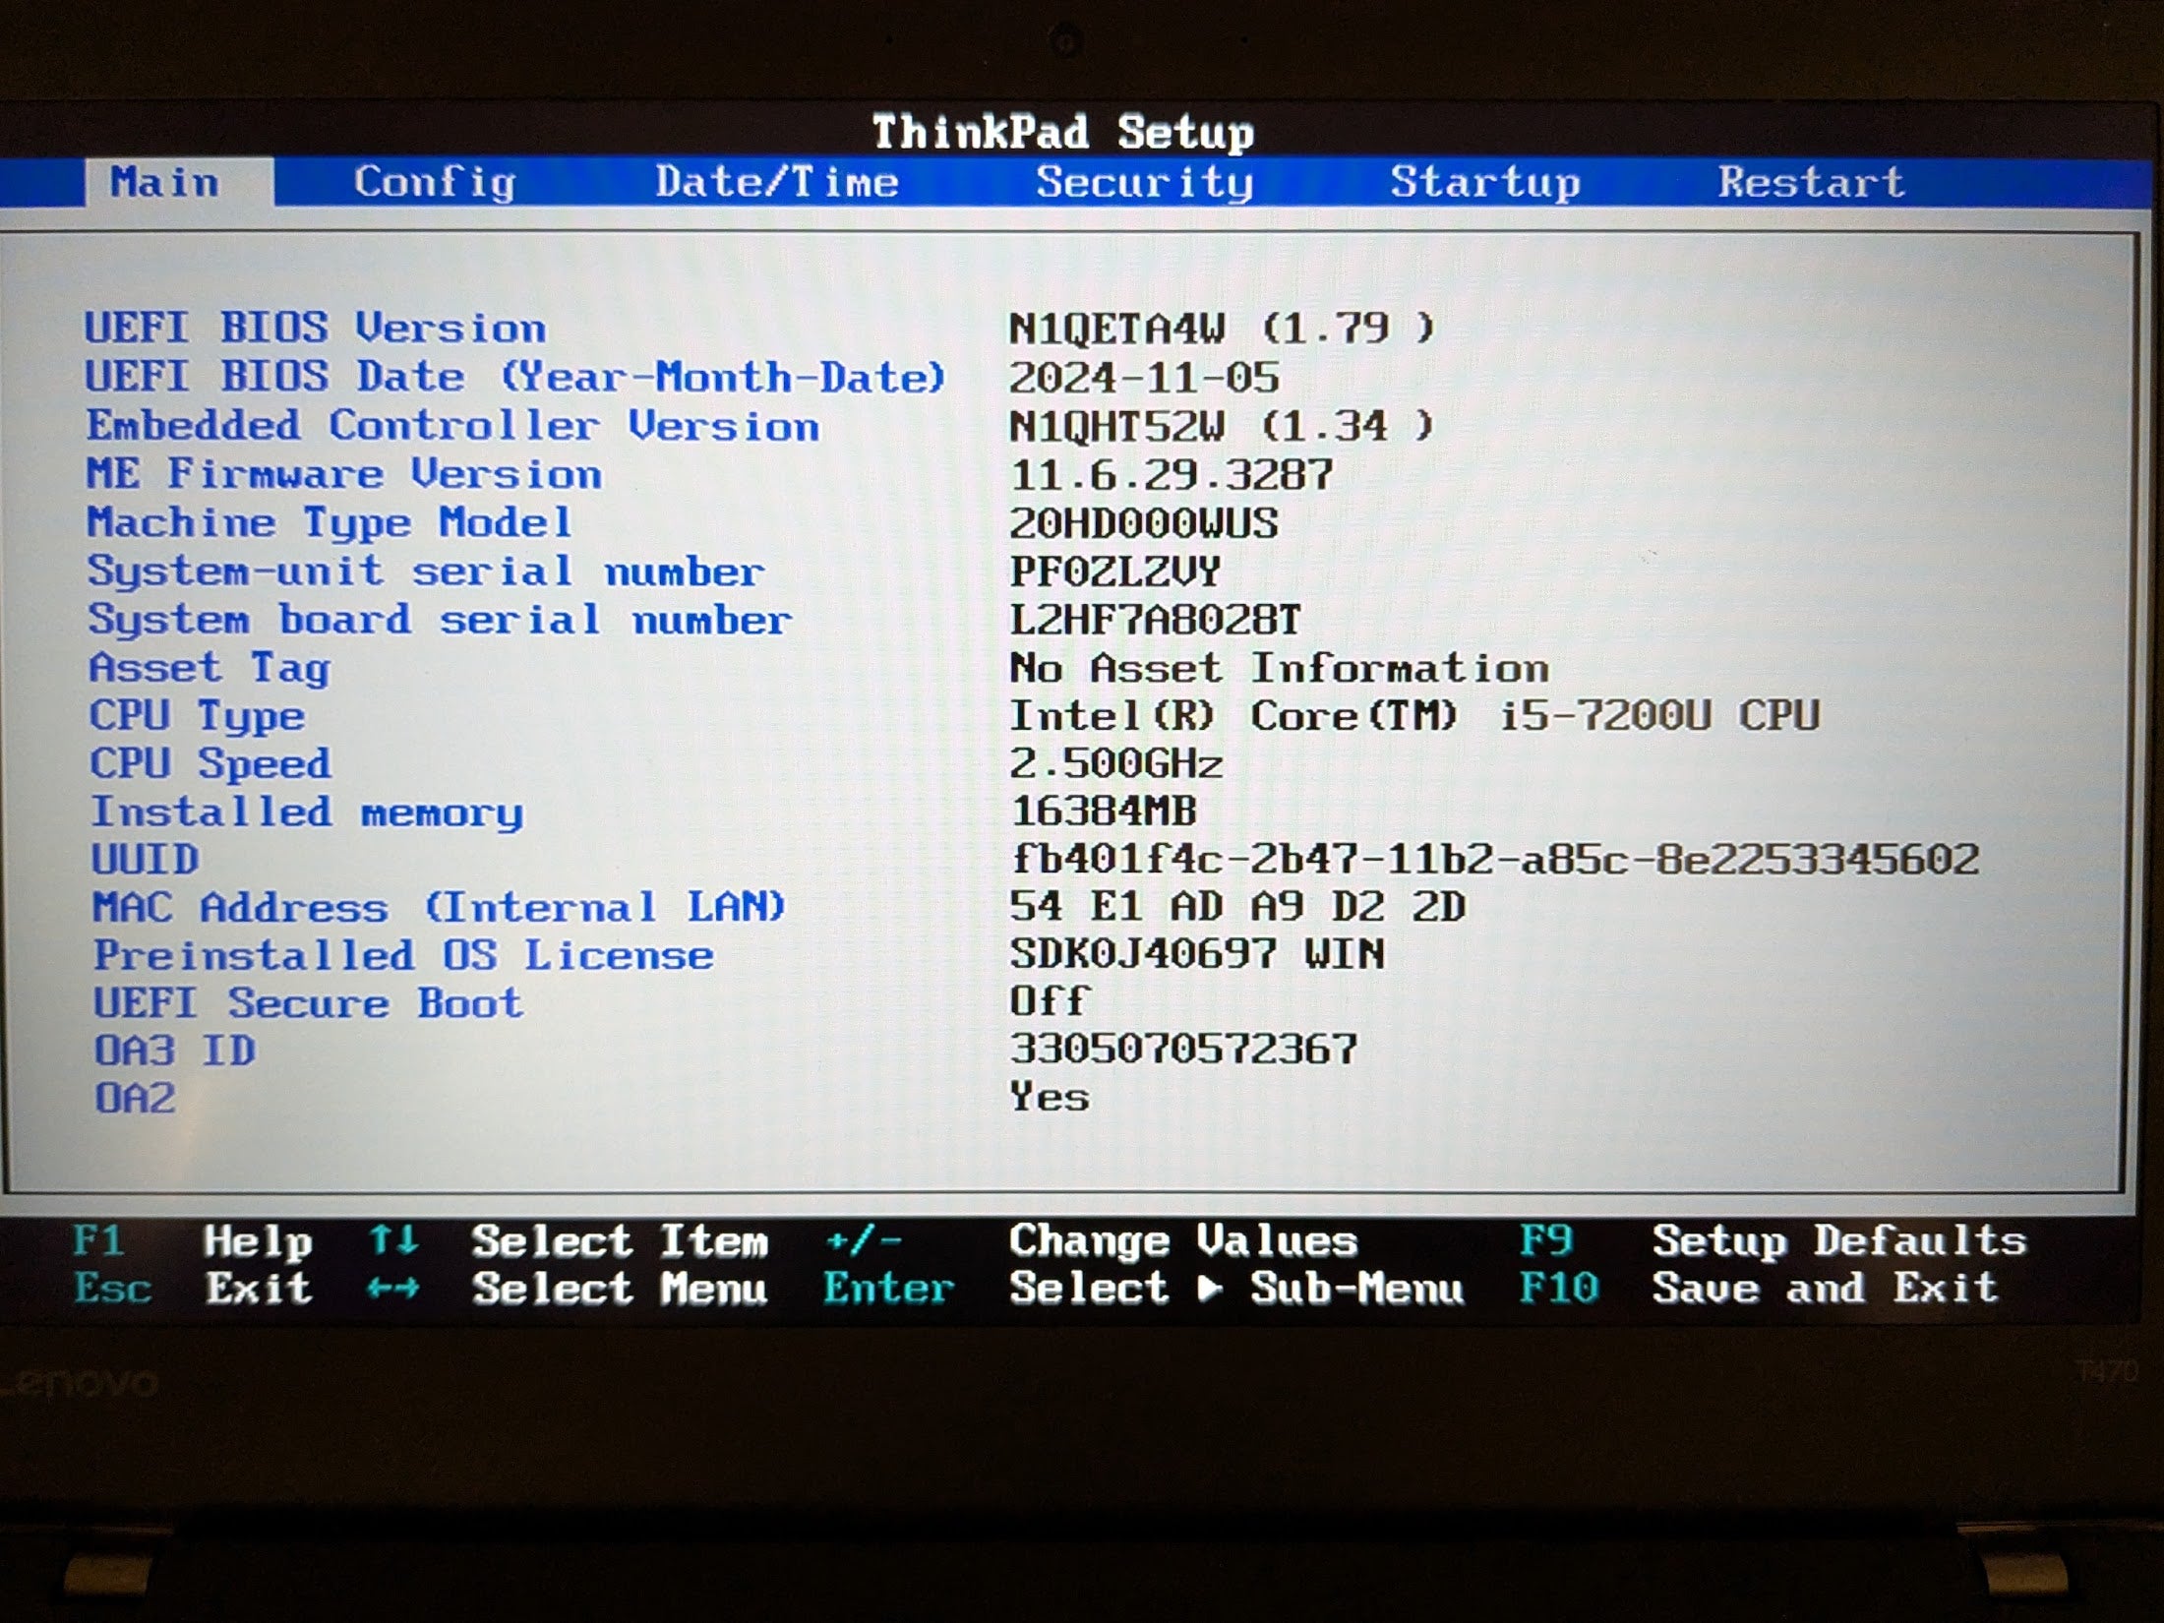The height and width of the screenshot is (1623, 2164).
Task: Click the UUID value string
Action: pos(1494,860)
